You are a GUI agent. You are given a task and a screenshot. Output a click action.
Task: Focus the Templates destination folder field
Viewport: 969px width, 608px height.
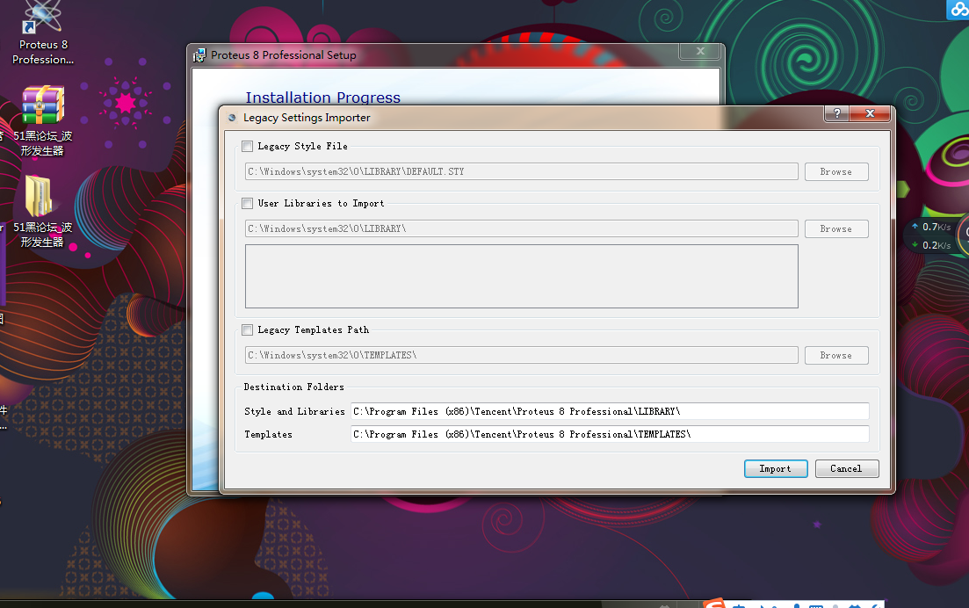(x=610, y=434)
